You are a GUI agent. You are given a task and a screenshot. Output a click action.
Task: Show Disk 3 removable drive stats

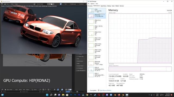97,39
